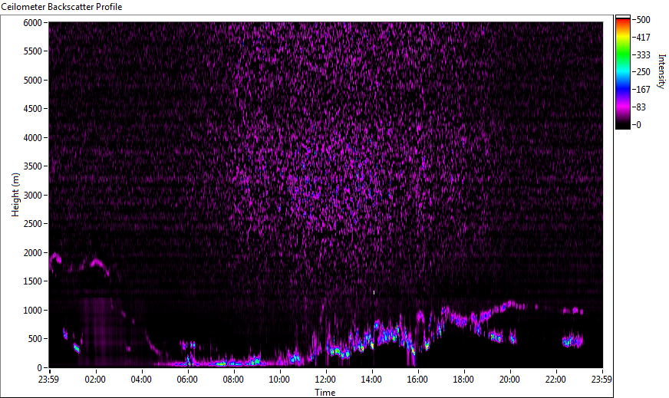
Task: Click the Ceilometer Backscatter Profile title
Action: 61,7
